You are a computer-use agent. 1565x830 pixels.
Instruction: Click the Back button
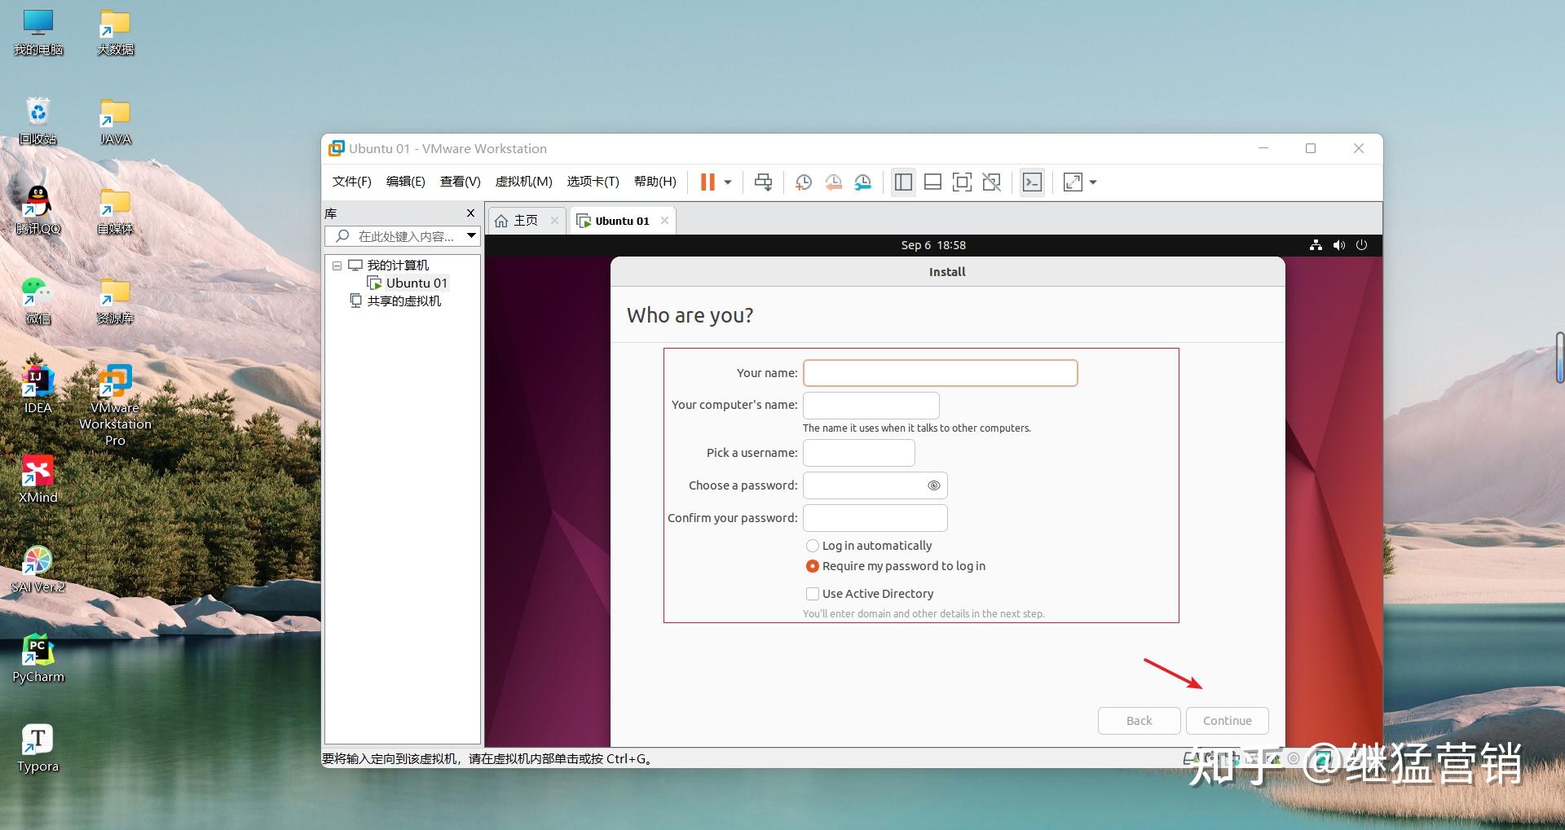(1139, 720)
